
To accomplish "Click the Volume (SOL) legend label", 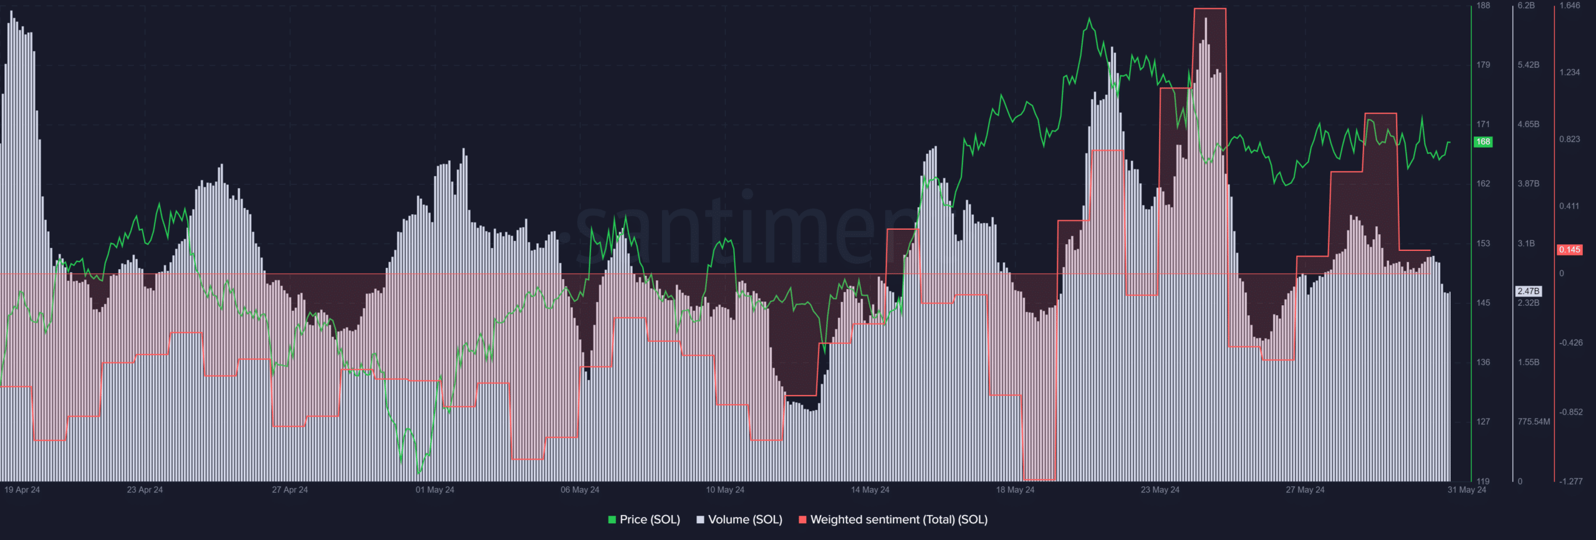I will [745, 519].
